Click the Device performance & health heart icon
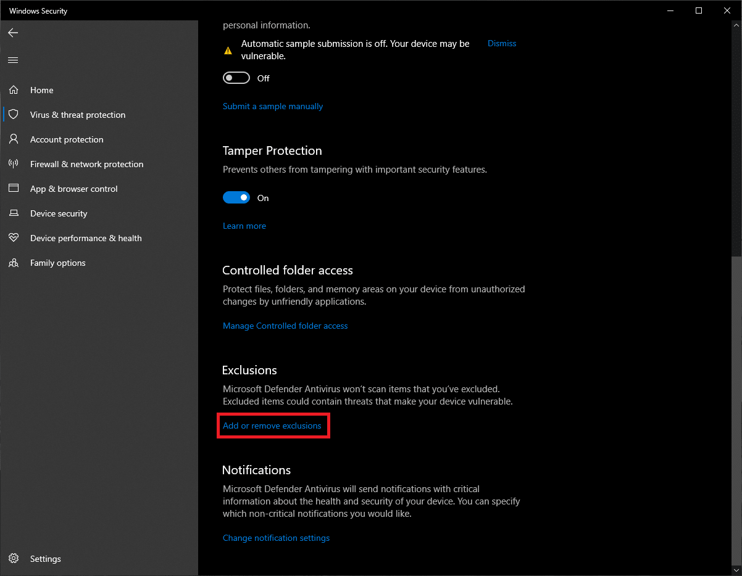742x576 pixels. [14, 238]
